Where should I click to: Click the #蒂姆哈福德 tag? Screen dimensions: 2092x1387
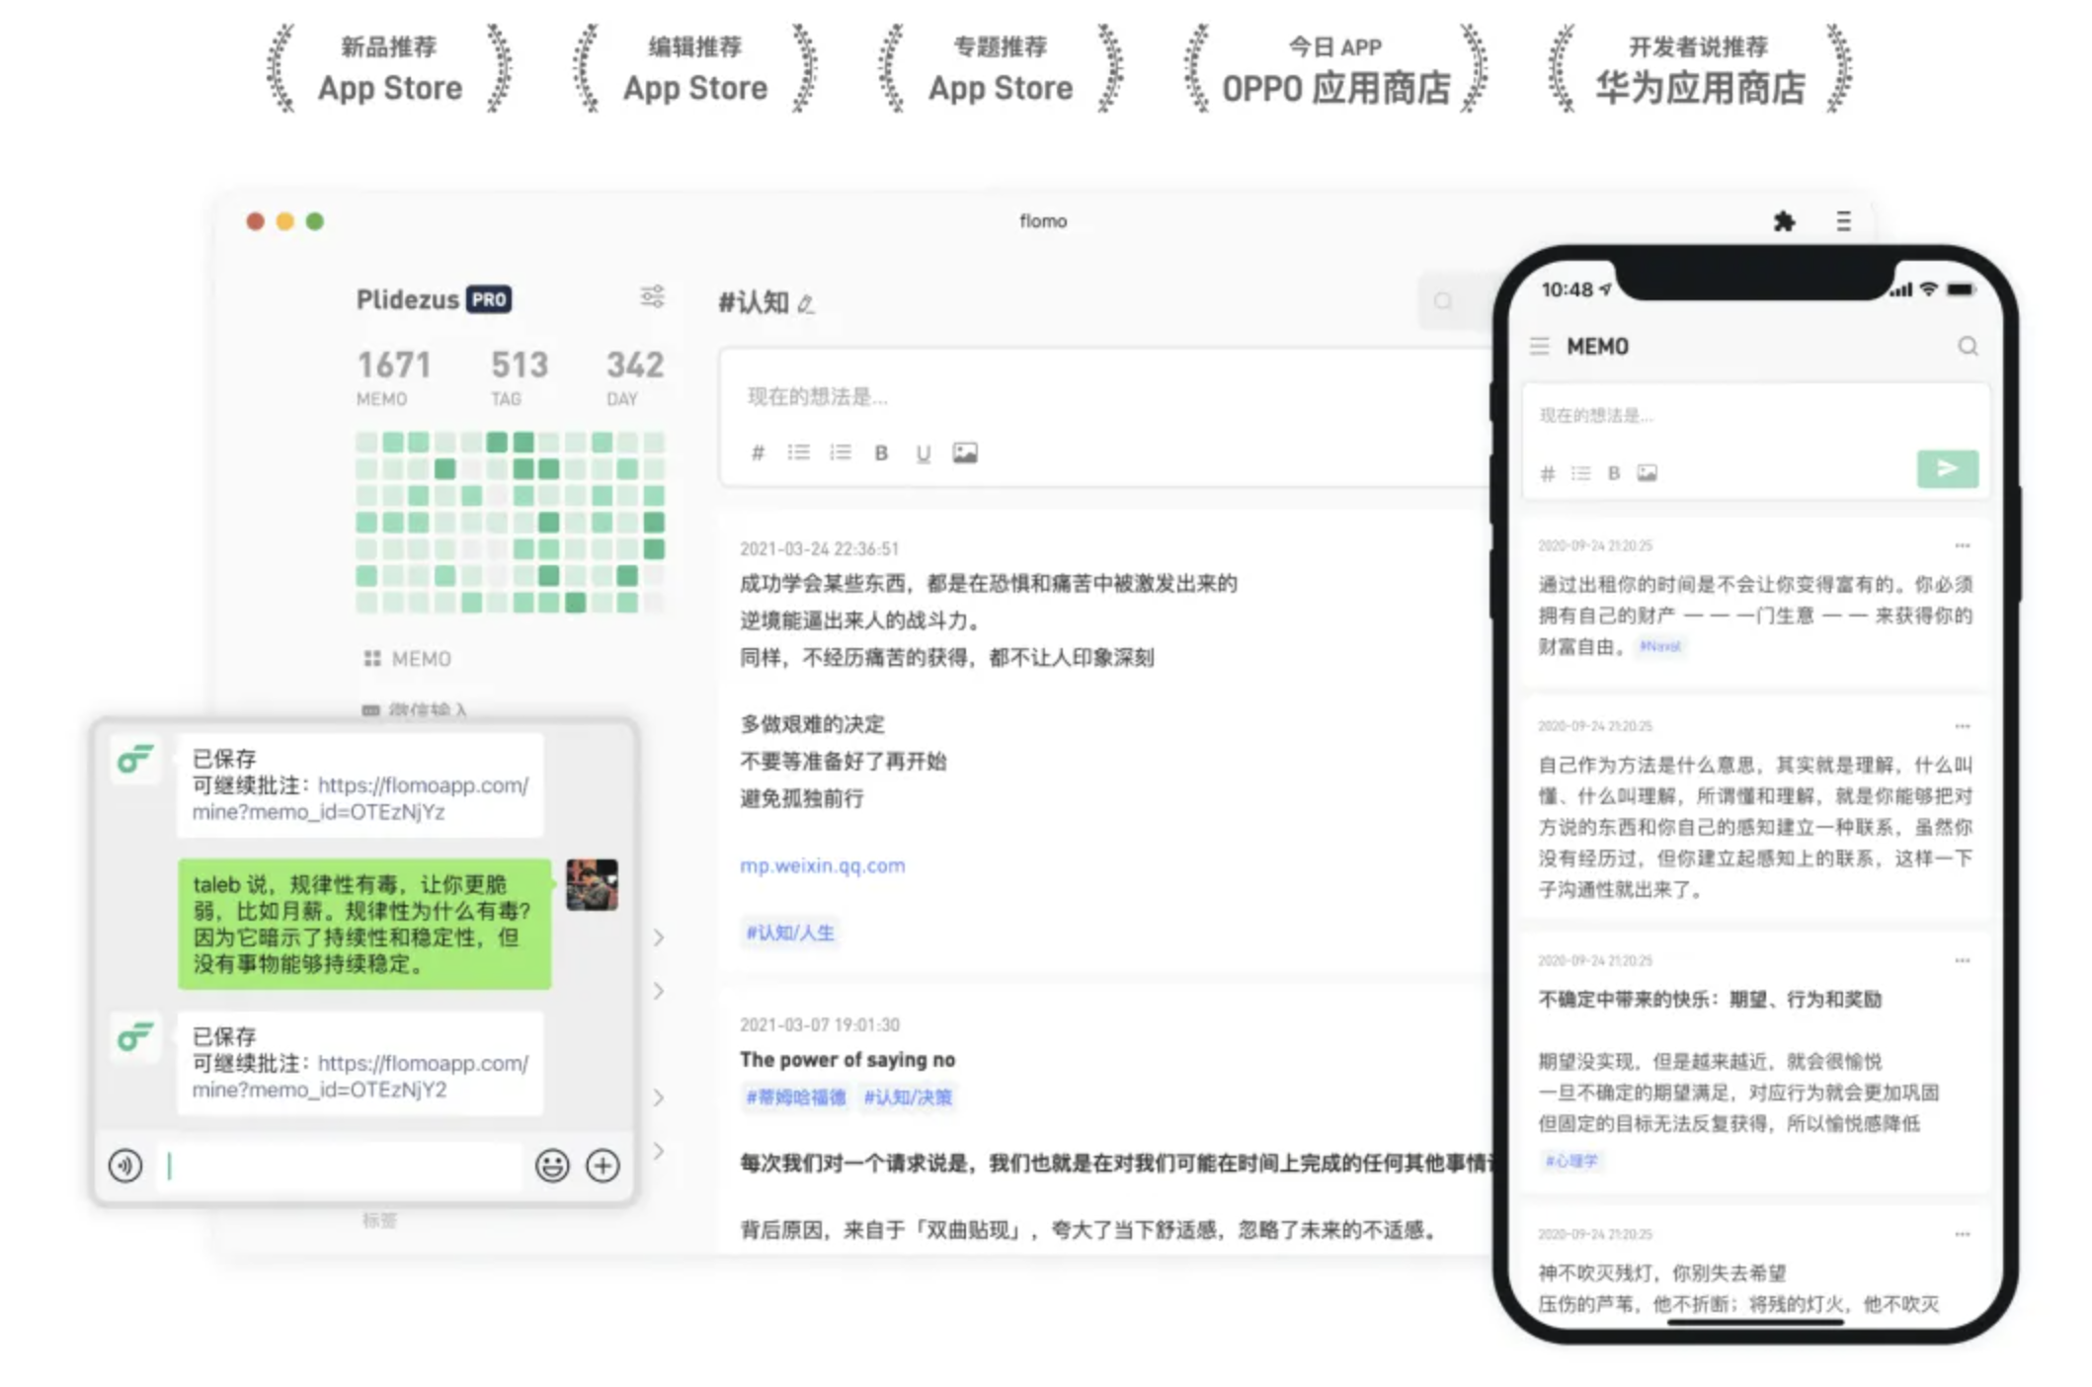(796, 1098)
